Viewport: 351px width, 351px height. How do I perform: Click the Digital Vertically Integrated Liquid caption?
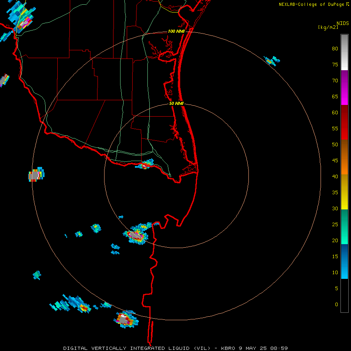137,348
